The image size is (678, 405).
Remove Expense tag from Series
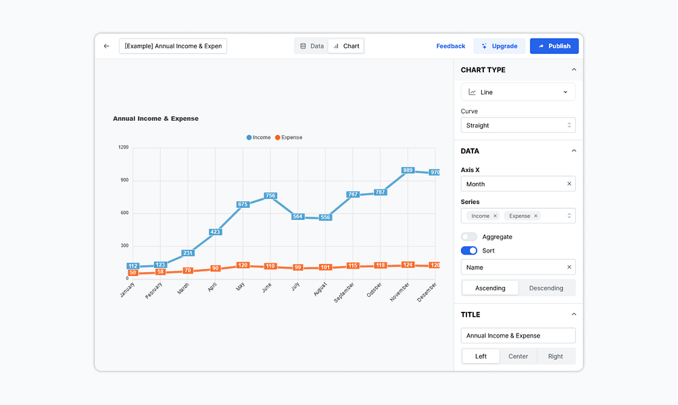click(x=536, y=216)
